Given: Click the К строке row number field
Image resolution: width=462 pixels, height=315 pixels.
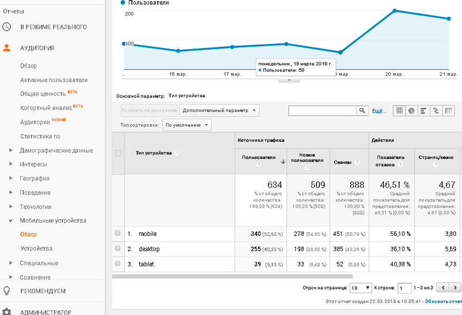Looking at the screenshot, I should [x=404, y=288].
